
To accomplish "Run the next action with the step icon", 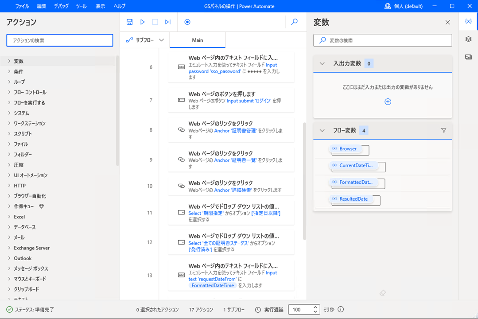I will point(169,22).
